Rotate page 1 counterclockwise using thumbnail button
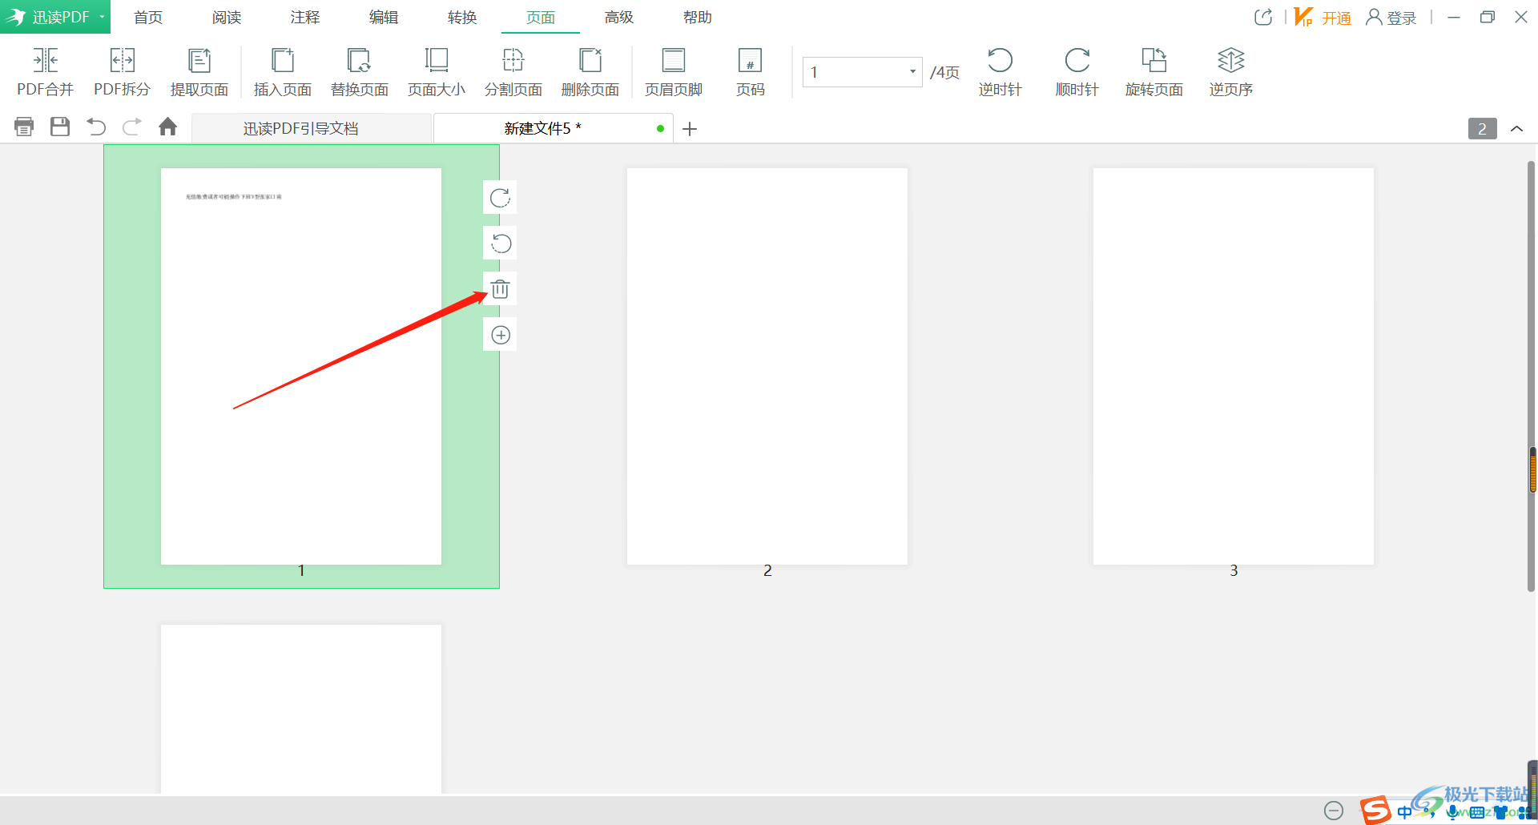Viewport: 1538px width, 825px height. pyautogui.click(x=500, y=243)
